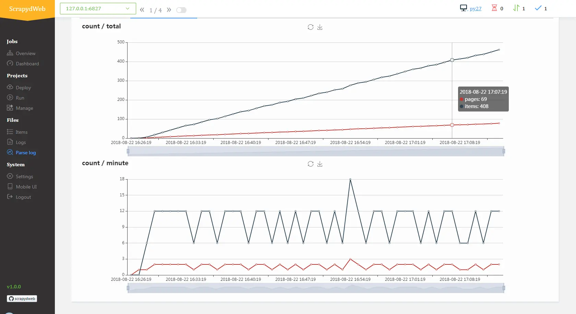Open the scrapydweb GitHub badge
The image size is (576, 314).
pyautogui.click(x=22, y=299)
